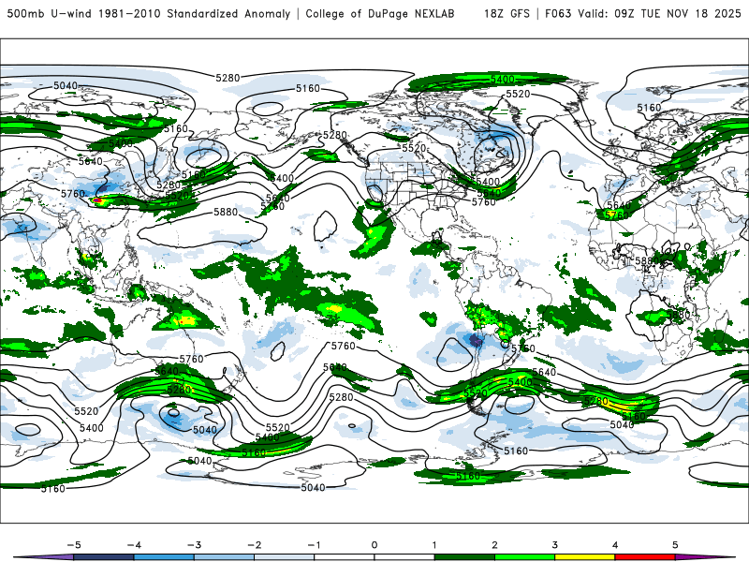Click 'F063 Valid: 09Z TUE NOV 18 2025'
Viewport: 749px width, 562px height.
[643, 14]
